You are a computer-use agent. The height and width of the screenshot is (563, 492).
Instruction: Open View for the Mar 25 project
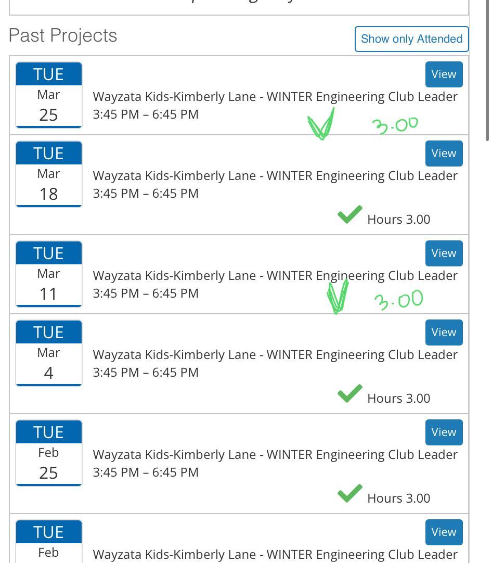coord(444,74)
